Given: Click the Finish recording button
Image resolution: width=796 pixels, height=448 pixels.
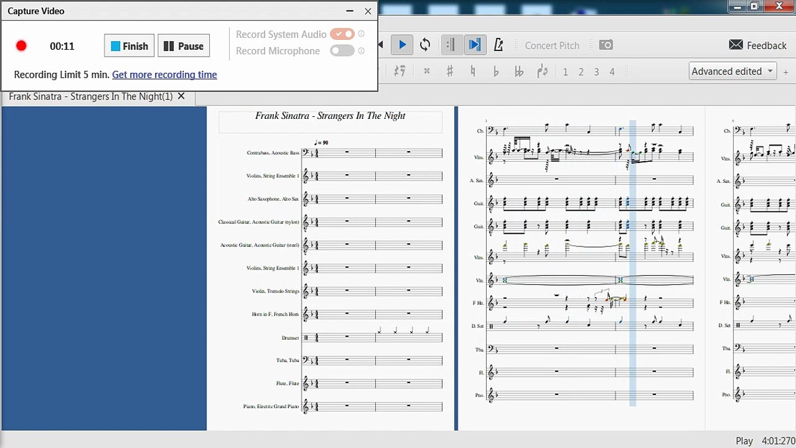Looking at the screenshot, I should [x=129, y=46].
